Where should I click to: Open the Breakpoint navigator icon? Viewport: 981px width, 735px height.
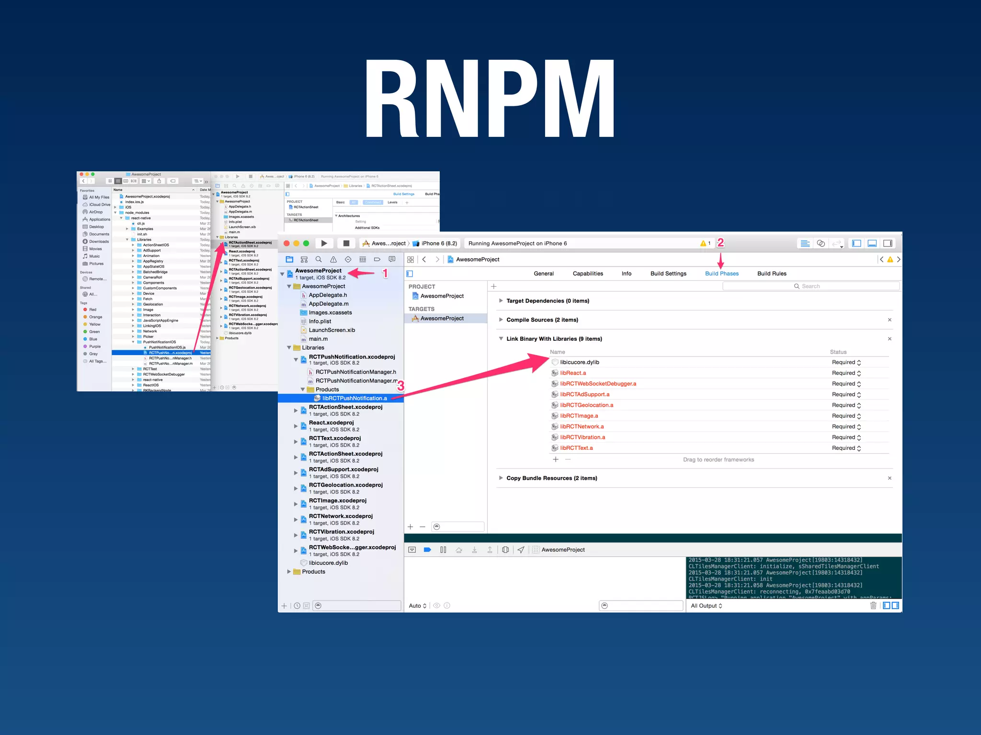(377, 259)
